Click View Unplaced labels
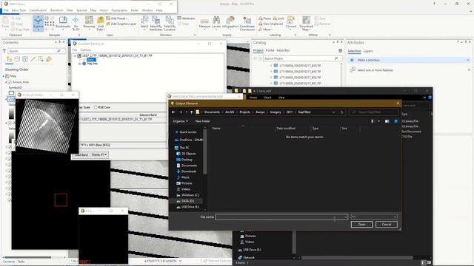 click(270, 24)
